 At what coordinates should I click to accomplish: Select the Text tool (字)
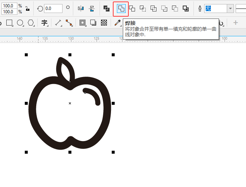coord(44,23)
